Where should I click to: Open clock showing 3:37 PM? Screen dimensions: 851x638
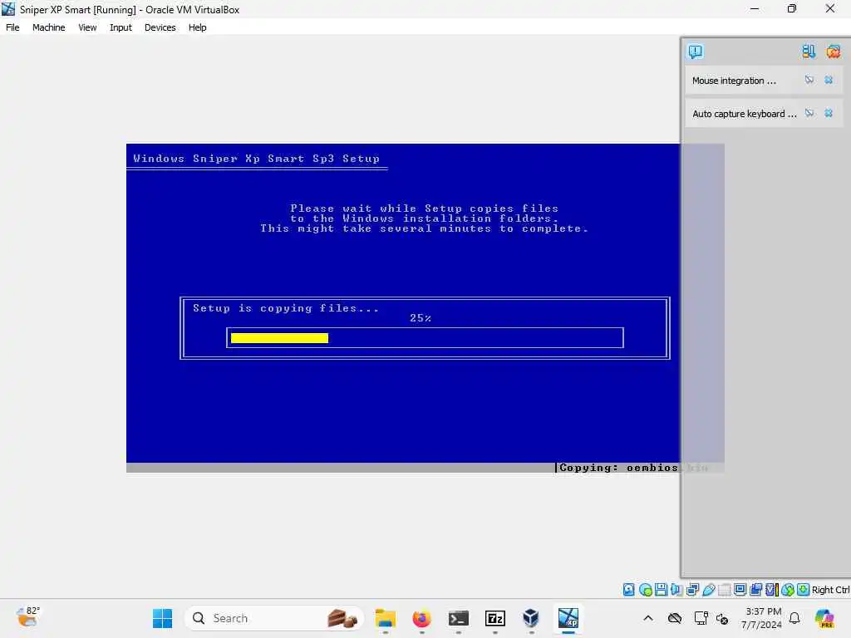763,618
